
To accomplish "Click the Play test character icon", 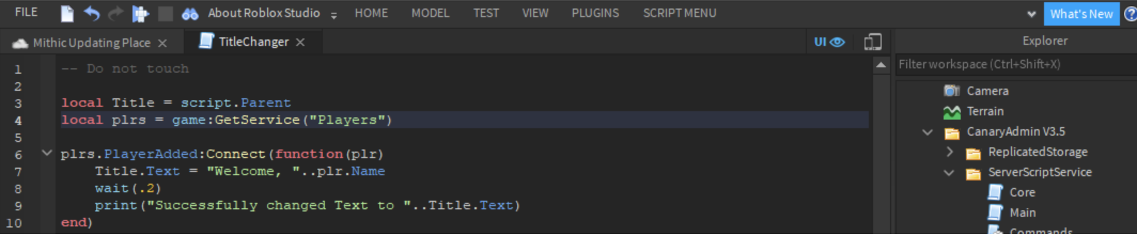I will pyautogui.click(x=141, y=13).
